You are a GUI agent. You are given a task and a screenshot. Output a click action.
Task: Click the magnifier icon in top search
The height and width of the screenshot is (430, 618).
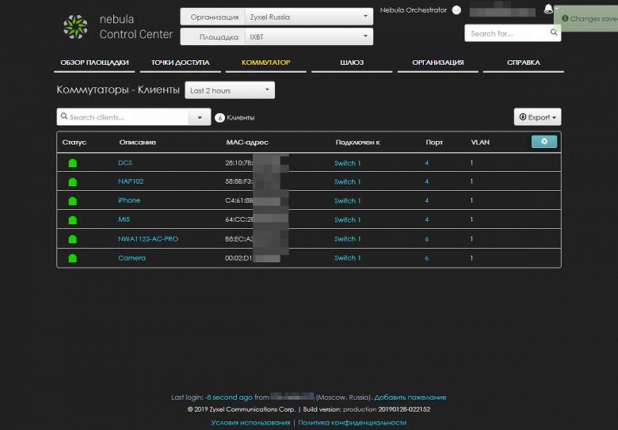click(x=553, y=32)
